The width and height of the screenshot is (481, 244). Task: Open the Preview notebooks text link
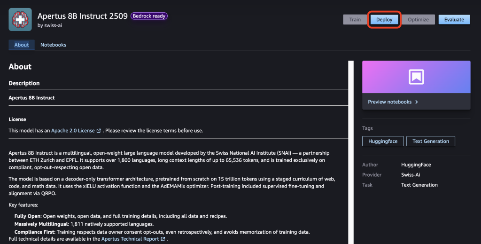pyautogui.click(x=389, y=102)
